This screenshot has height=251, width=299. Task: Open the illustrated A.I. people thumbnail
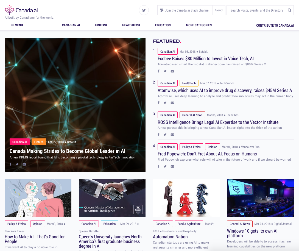click(x=38, y=198)
